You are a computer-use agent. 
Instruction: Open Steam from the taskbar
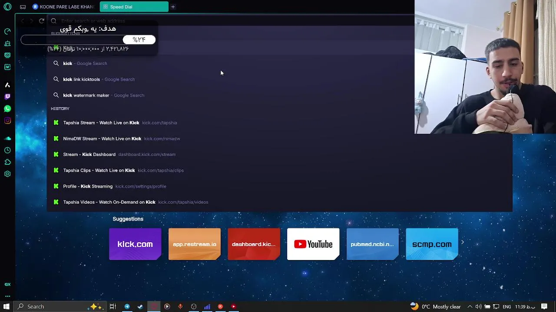[x=140, y=306]
